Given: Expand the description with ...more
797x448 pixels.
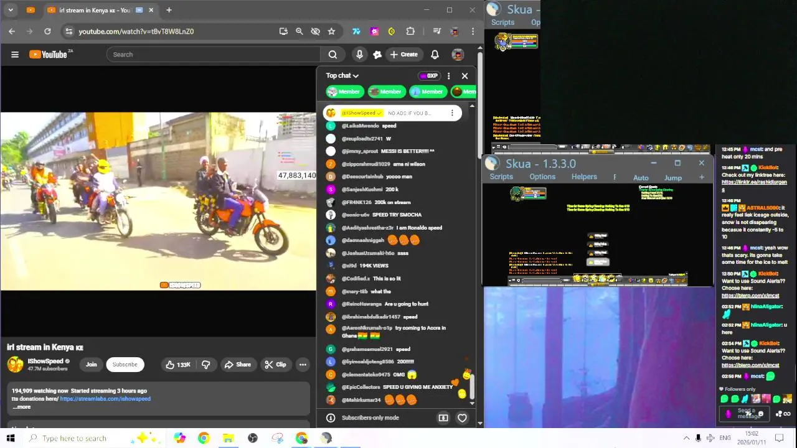Looking at the screenshot, I should 21,407.
